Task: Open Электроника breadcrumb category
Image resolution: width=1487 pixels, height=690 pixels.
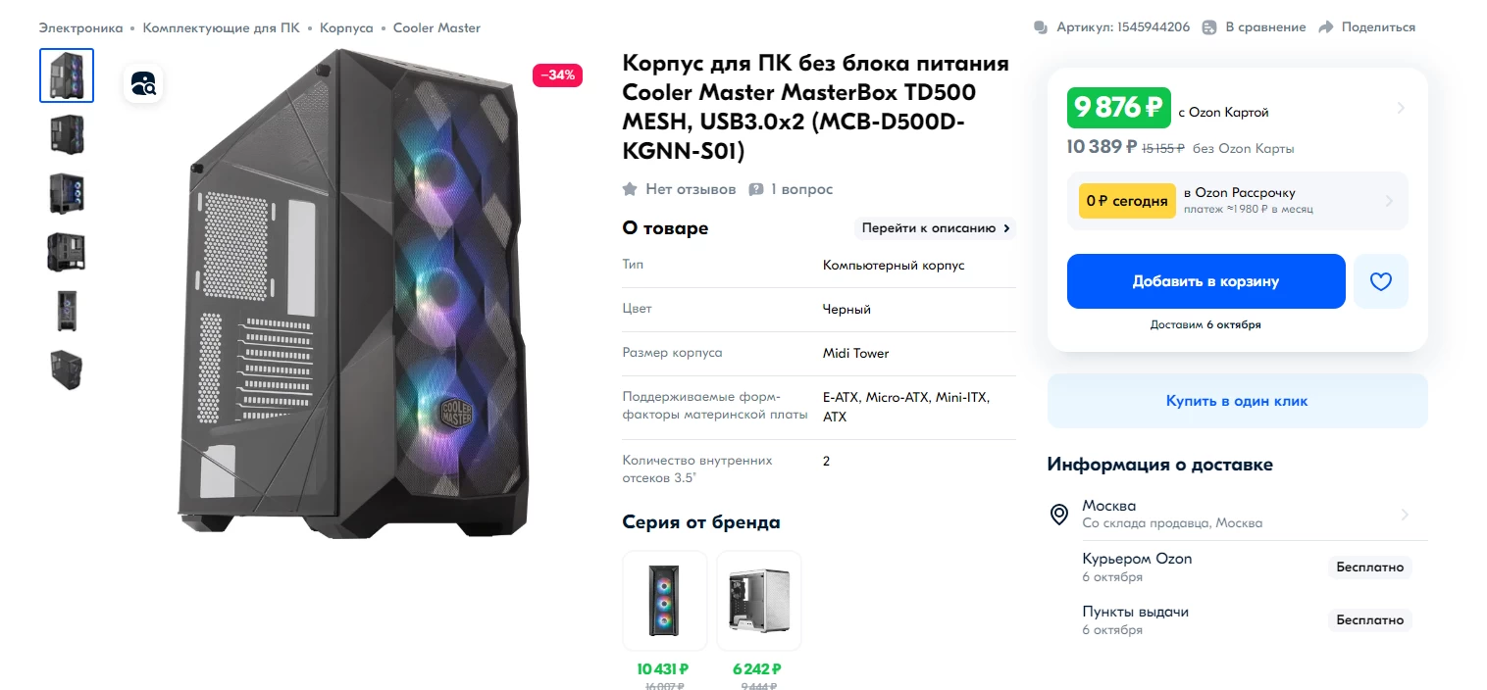Action: click(x=80, y=27)
